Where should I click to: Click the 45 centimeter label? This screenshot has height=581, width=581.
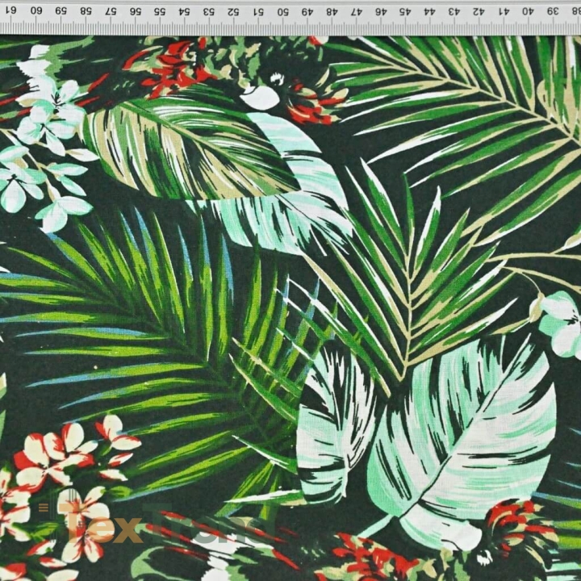point(405,11)
